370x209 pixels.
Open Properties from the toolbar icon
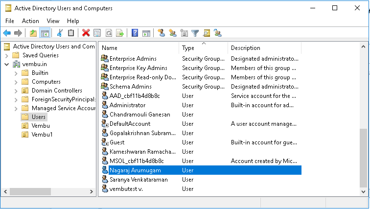97,33
